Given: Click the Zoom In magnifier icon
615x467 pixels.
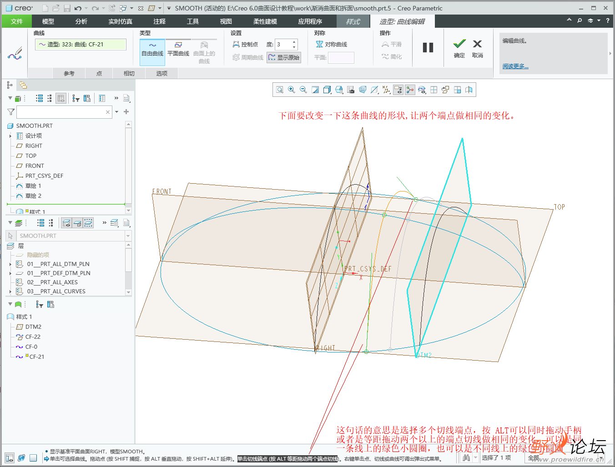Looking at the screenshot, I should pos(292,90).
